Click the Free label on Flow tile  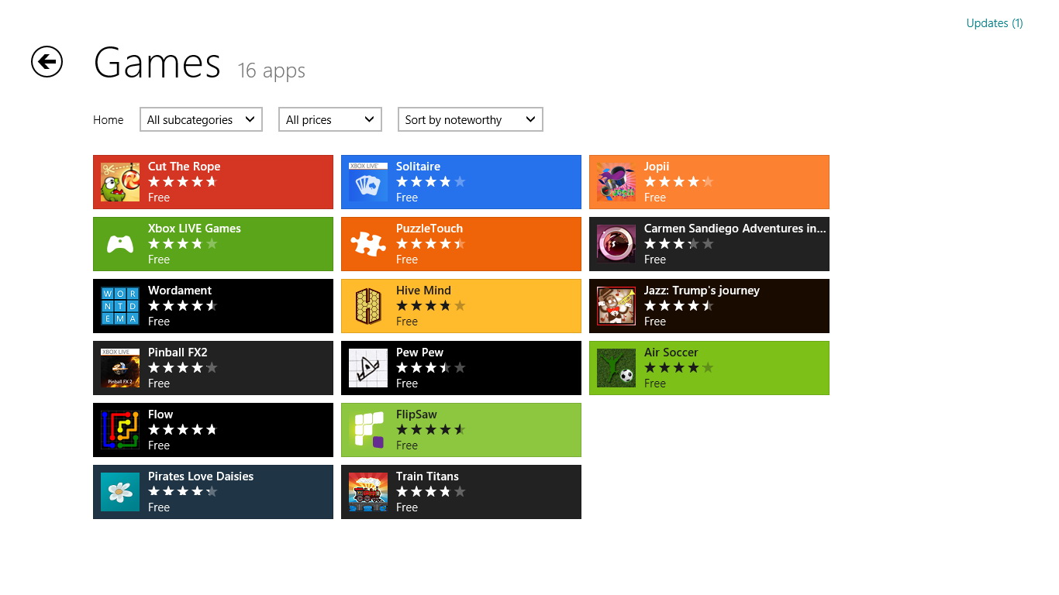(159, 445)
